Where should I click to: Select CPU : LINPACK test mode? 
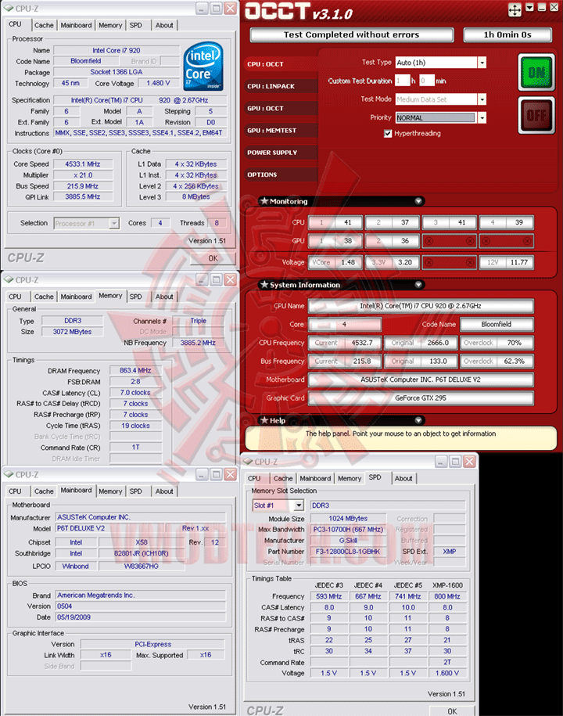point(281,86)
